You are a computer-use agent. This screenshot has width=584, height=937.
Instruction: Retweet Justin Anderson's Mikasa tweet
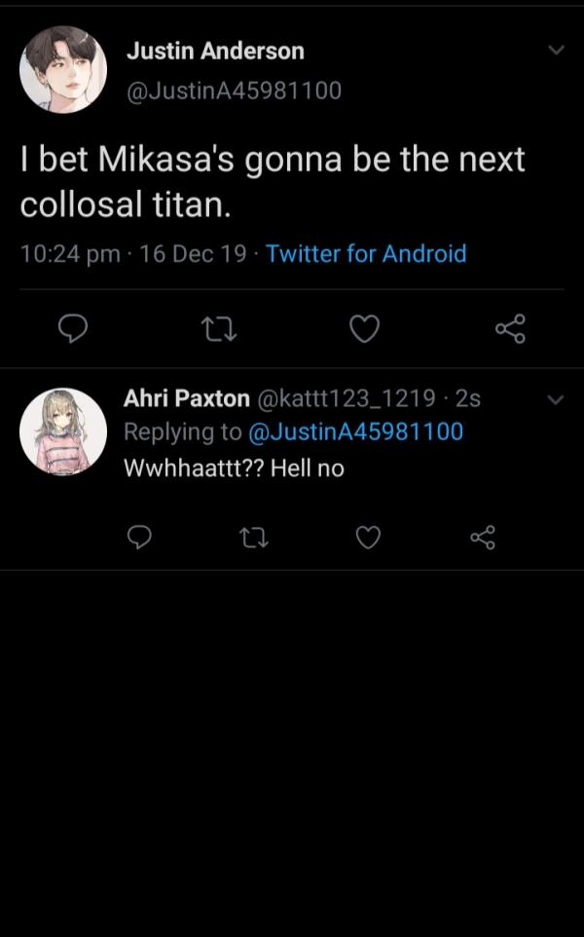coord(219,329)
